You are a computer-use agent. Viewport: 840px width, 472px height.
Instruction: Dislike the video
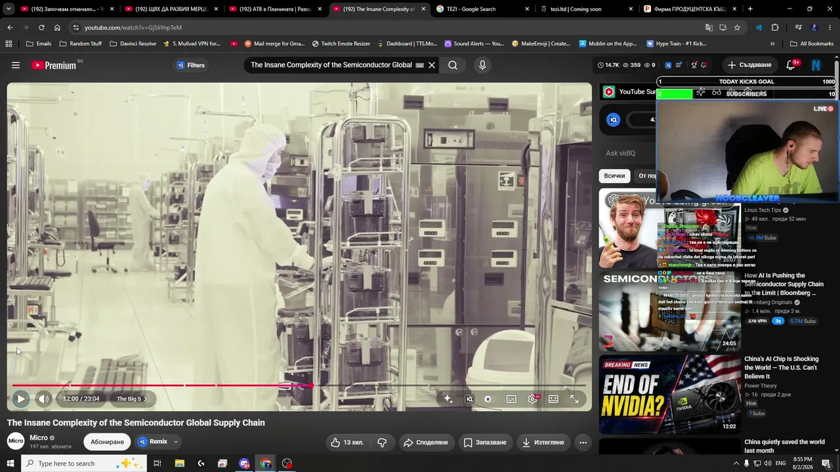(382, 442)
